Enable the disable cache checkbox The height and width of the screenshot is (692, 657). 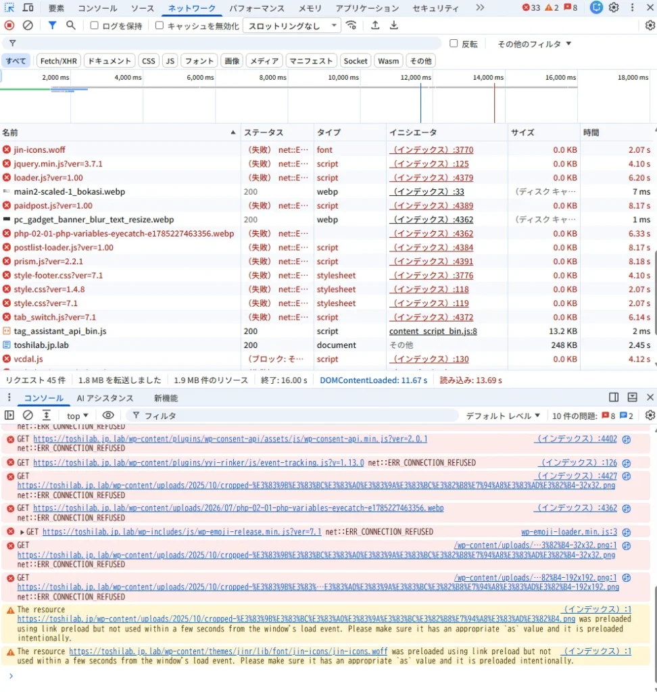(x=160, y=26)
